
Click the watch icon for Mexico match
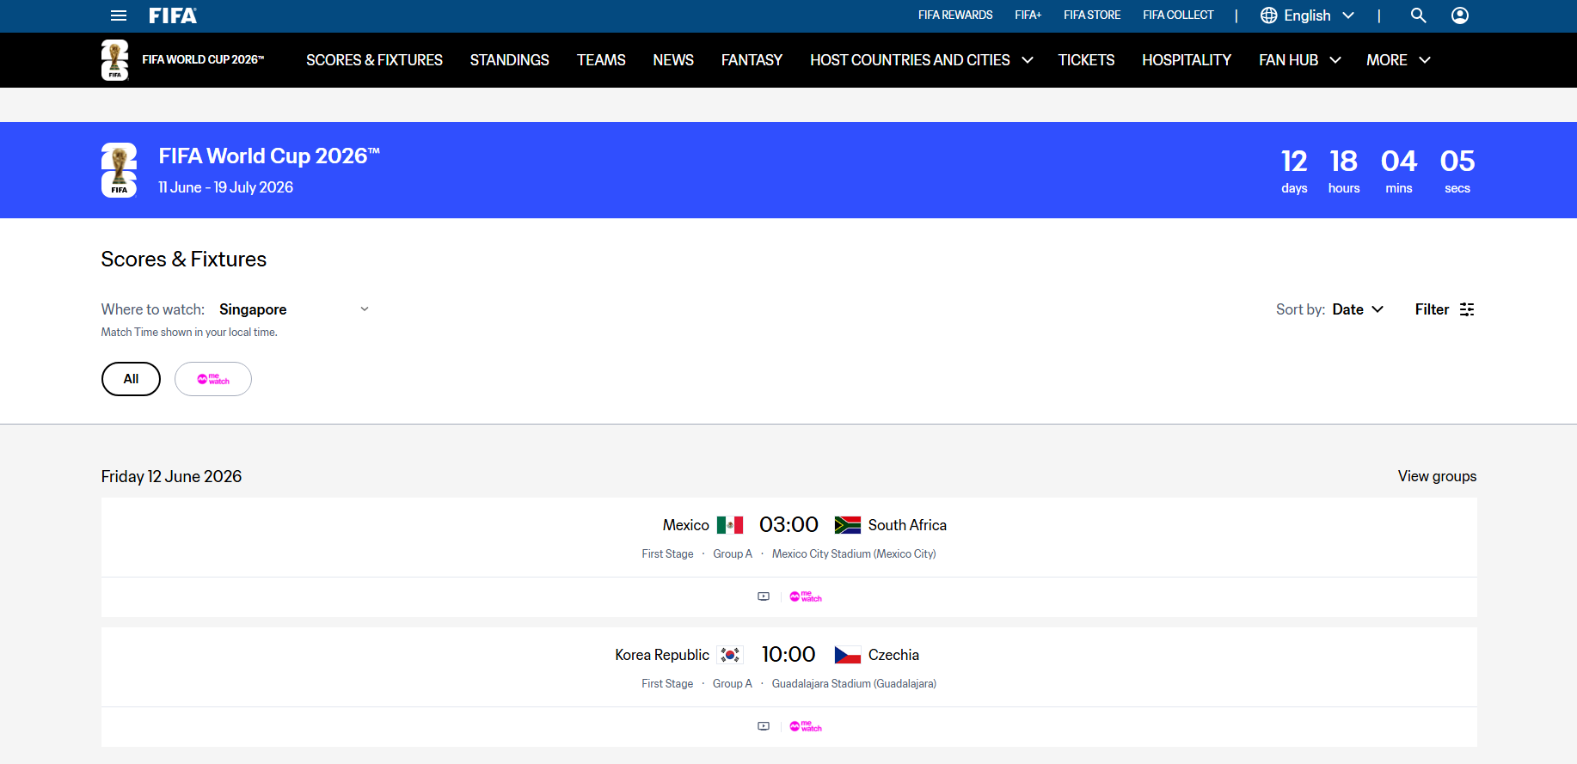[764, 596]
